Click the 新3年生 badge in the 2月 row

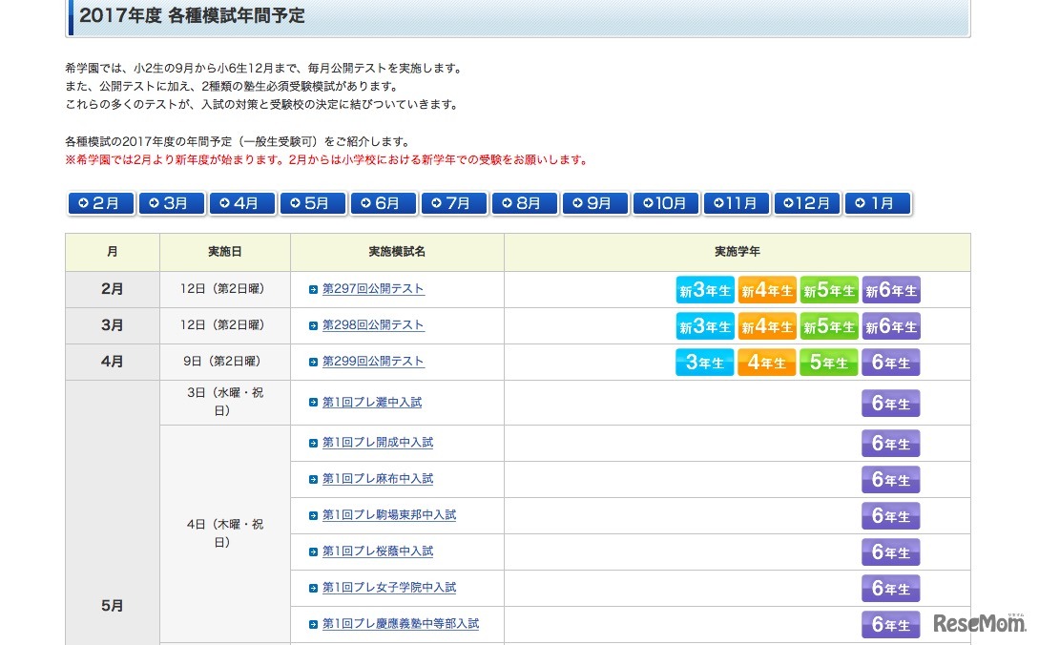[705, 290]
